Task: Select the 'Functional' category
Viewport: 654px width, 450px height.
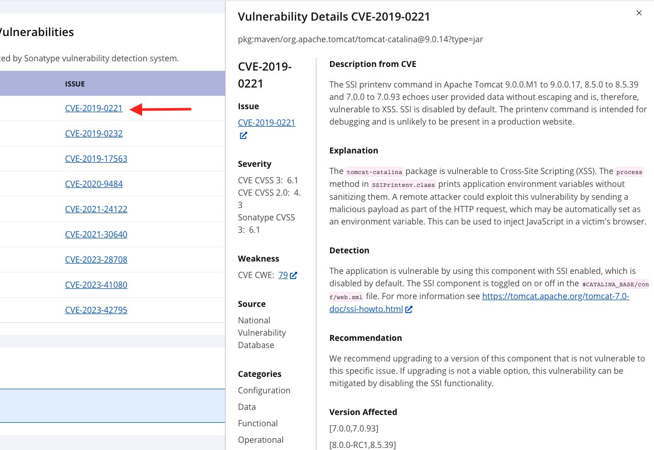Action: tap(257, 423)
